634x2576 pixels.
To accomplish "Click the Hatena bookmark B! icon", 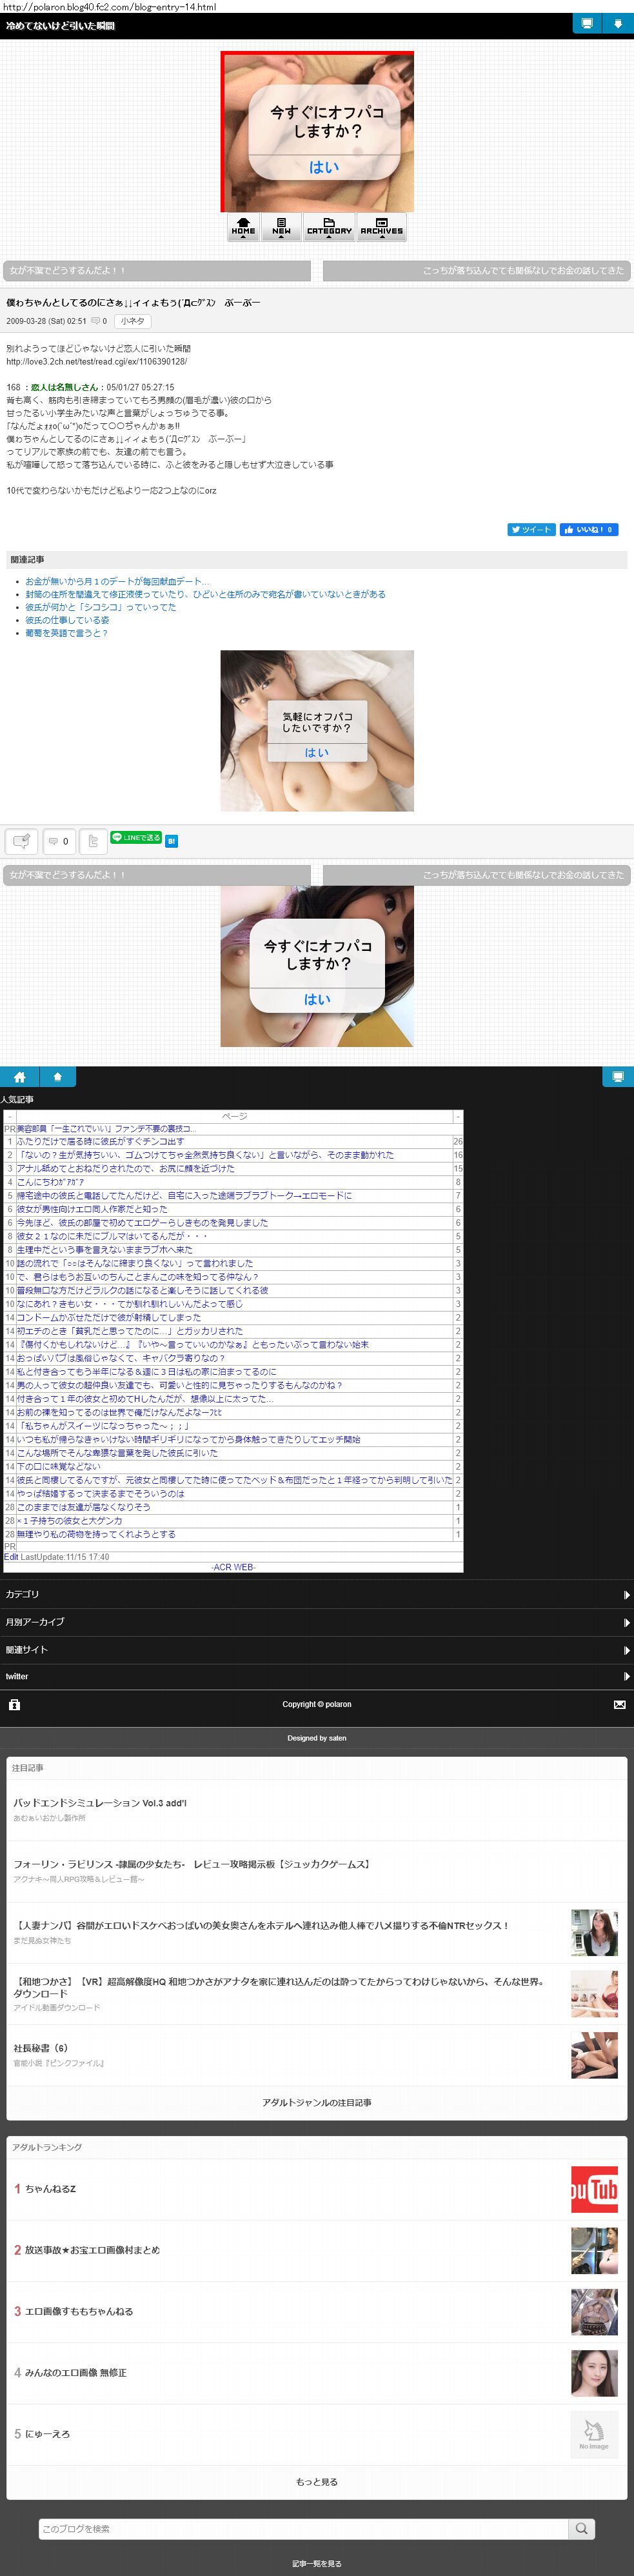I will pyautogui.click(x=171, y=841).
